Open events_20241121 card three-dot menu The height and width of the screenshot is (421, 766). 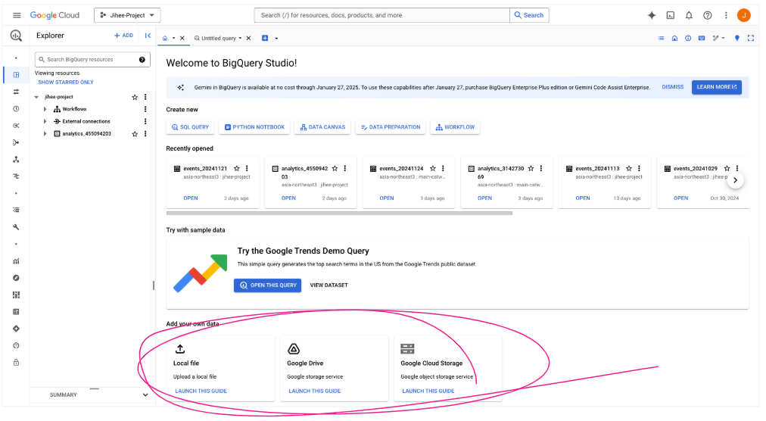(x=247, y=168)
